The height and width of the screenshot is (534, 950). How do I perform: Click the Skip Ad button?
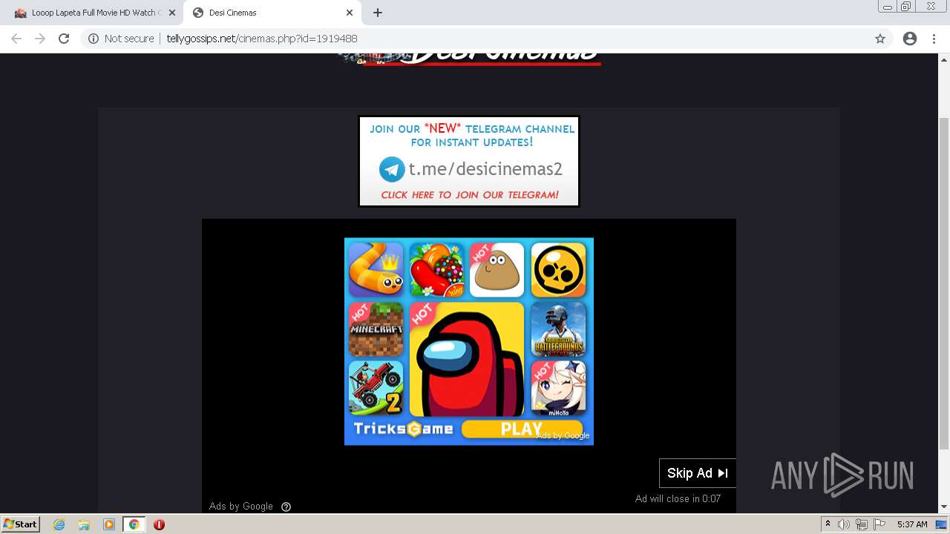pos(698,473)
